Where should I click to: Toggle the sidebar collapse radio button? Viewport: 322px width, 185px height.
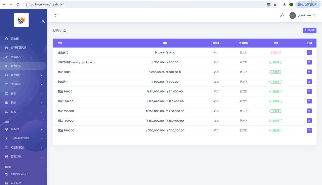[x=44, y=21]
